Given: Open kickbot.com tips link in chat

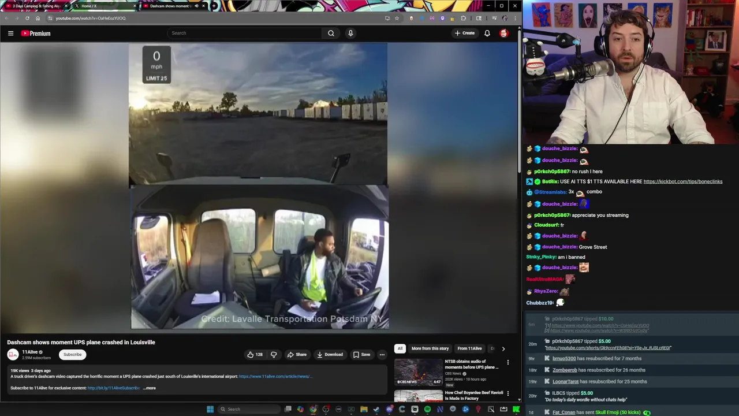Looking at the screenshot, I should [x=683, y=181].
